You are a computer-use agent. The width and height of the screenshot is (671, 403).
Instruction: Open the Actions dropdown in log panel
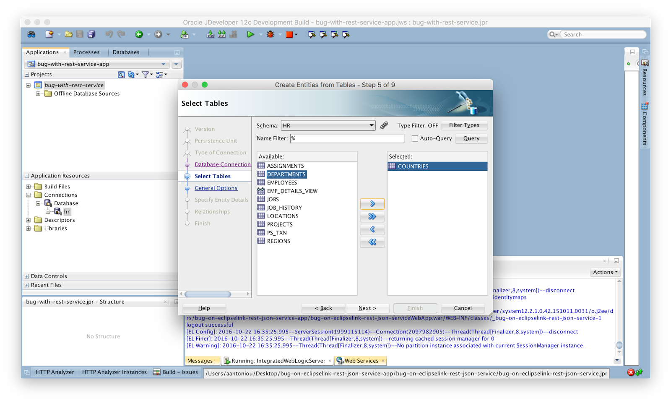point(606,272)
